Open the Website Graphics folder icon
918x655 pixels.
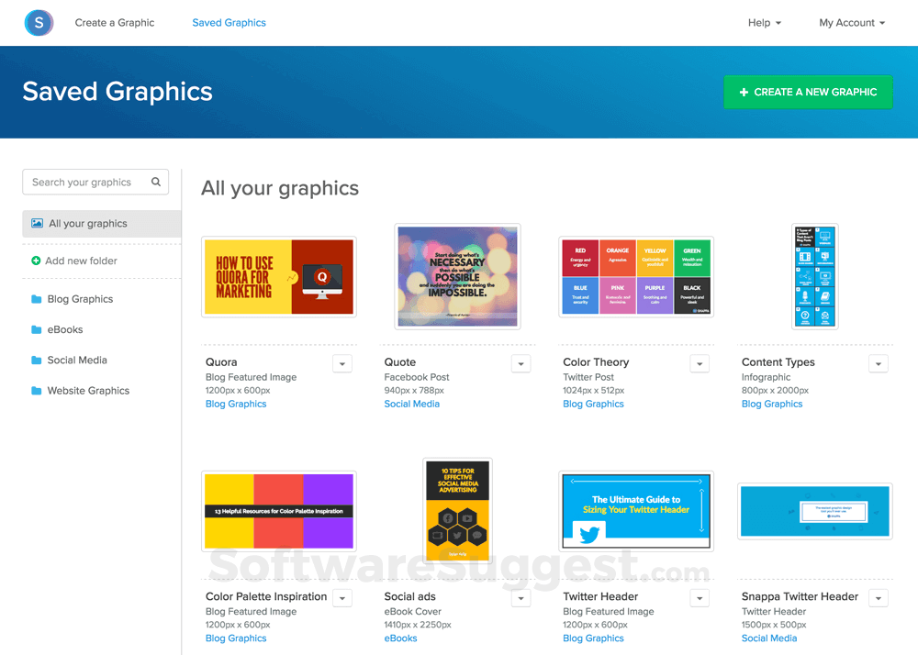(36, 390)
